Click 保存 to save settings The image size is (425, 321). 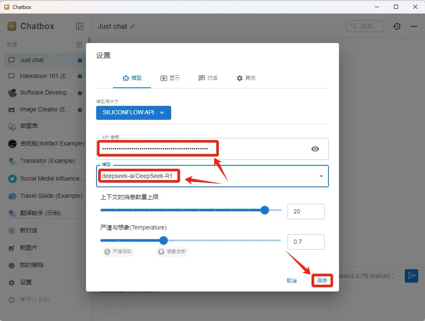[x=322, y=281]
